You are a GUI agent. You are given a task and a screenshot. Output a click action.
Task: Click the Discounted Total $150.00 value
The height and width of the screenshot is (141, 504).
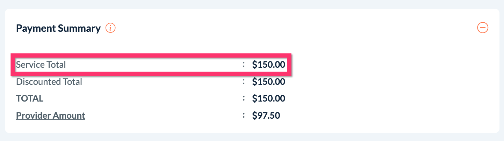point(268,82)
